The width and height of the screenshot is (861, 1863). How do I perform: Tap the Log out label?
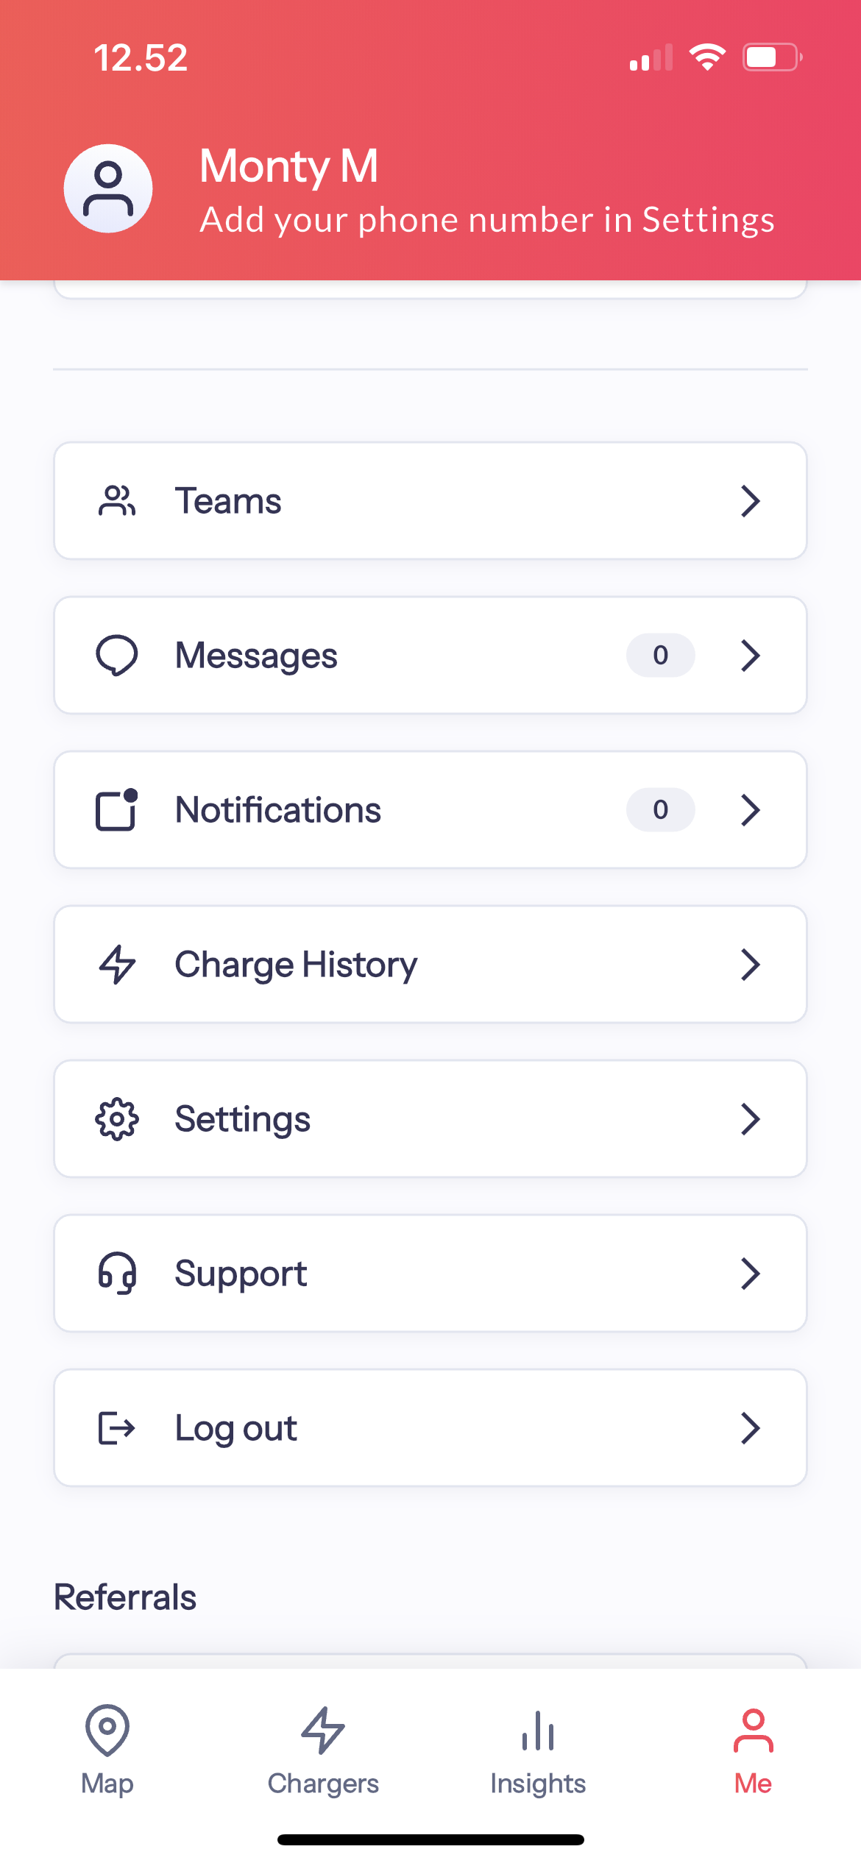[235, 1428]
